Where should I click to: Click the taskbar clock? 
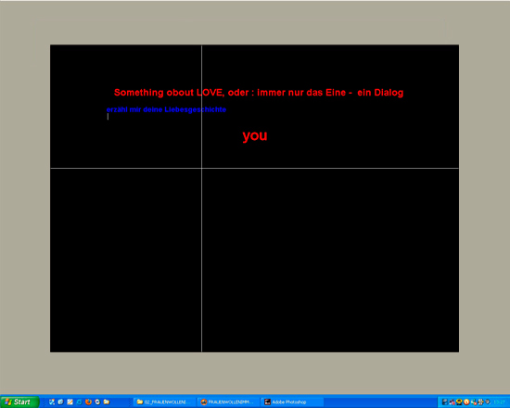499,402
